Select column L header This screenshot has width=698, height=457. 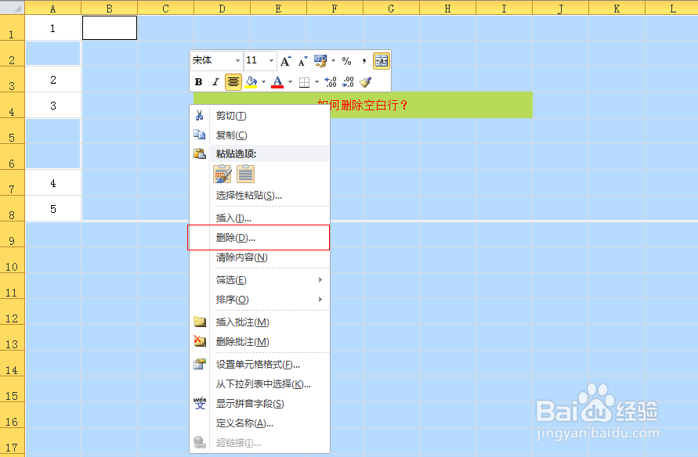[672, 8]
